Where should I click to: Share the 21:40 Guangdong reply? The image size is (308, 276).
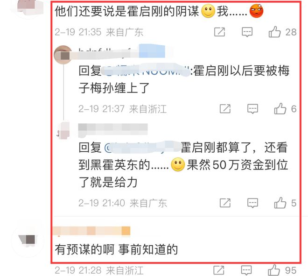[x=225, y=203]
